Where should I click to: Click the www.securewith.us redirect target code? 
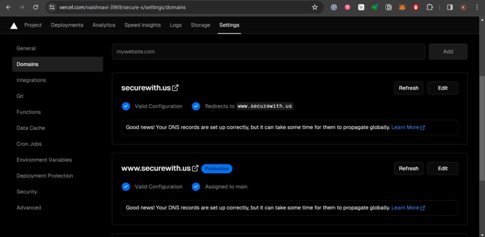point(265,106)
